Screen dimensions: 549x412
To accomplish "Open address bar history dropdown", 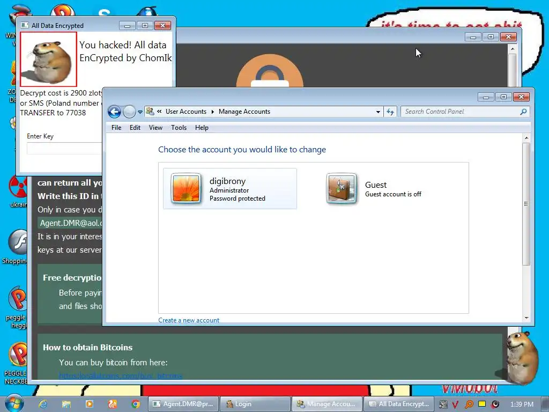I will click(x=378, y=112).
